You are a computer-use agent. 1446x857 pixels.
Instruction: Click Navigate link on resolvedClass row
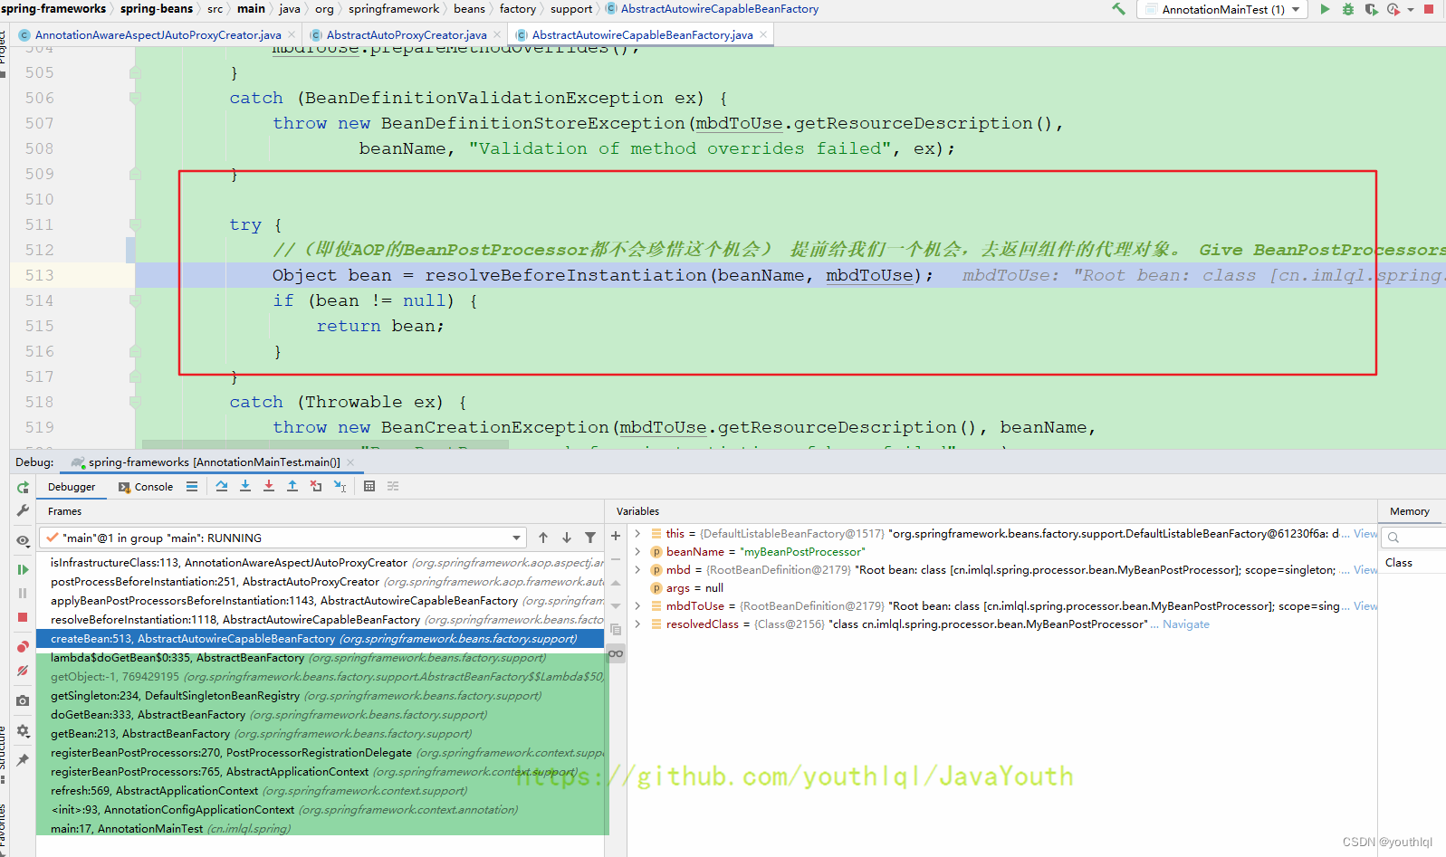coord(1185,624)
